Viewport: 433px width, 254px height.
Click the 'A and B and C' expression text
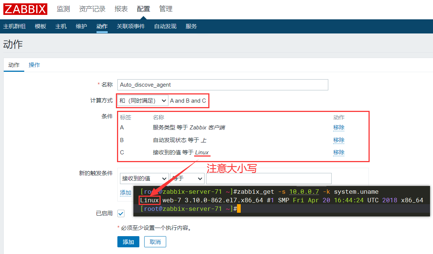point(188,101)
